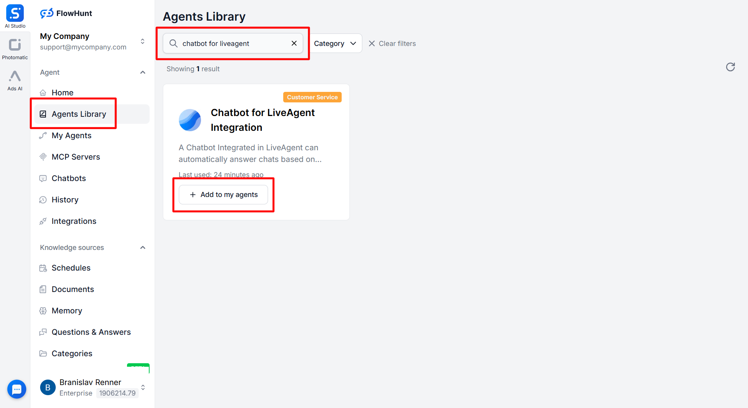Go to My Agents in sidebar
This screenshot has height=408, width=748.
(71, 135)
